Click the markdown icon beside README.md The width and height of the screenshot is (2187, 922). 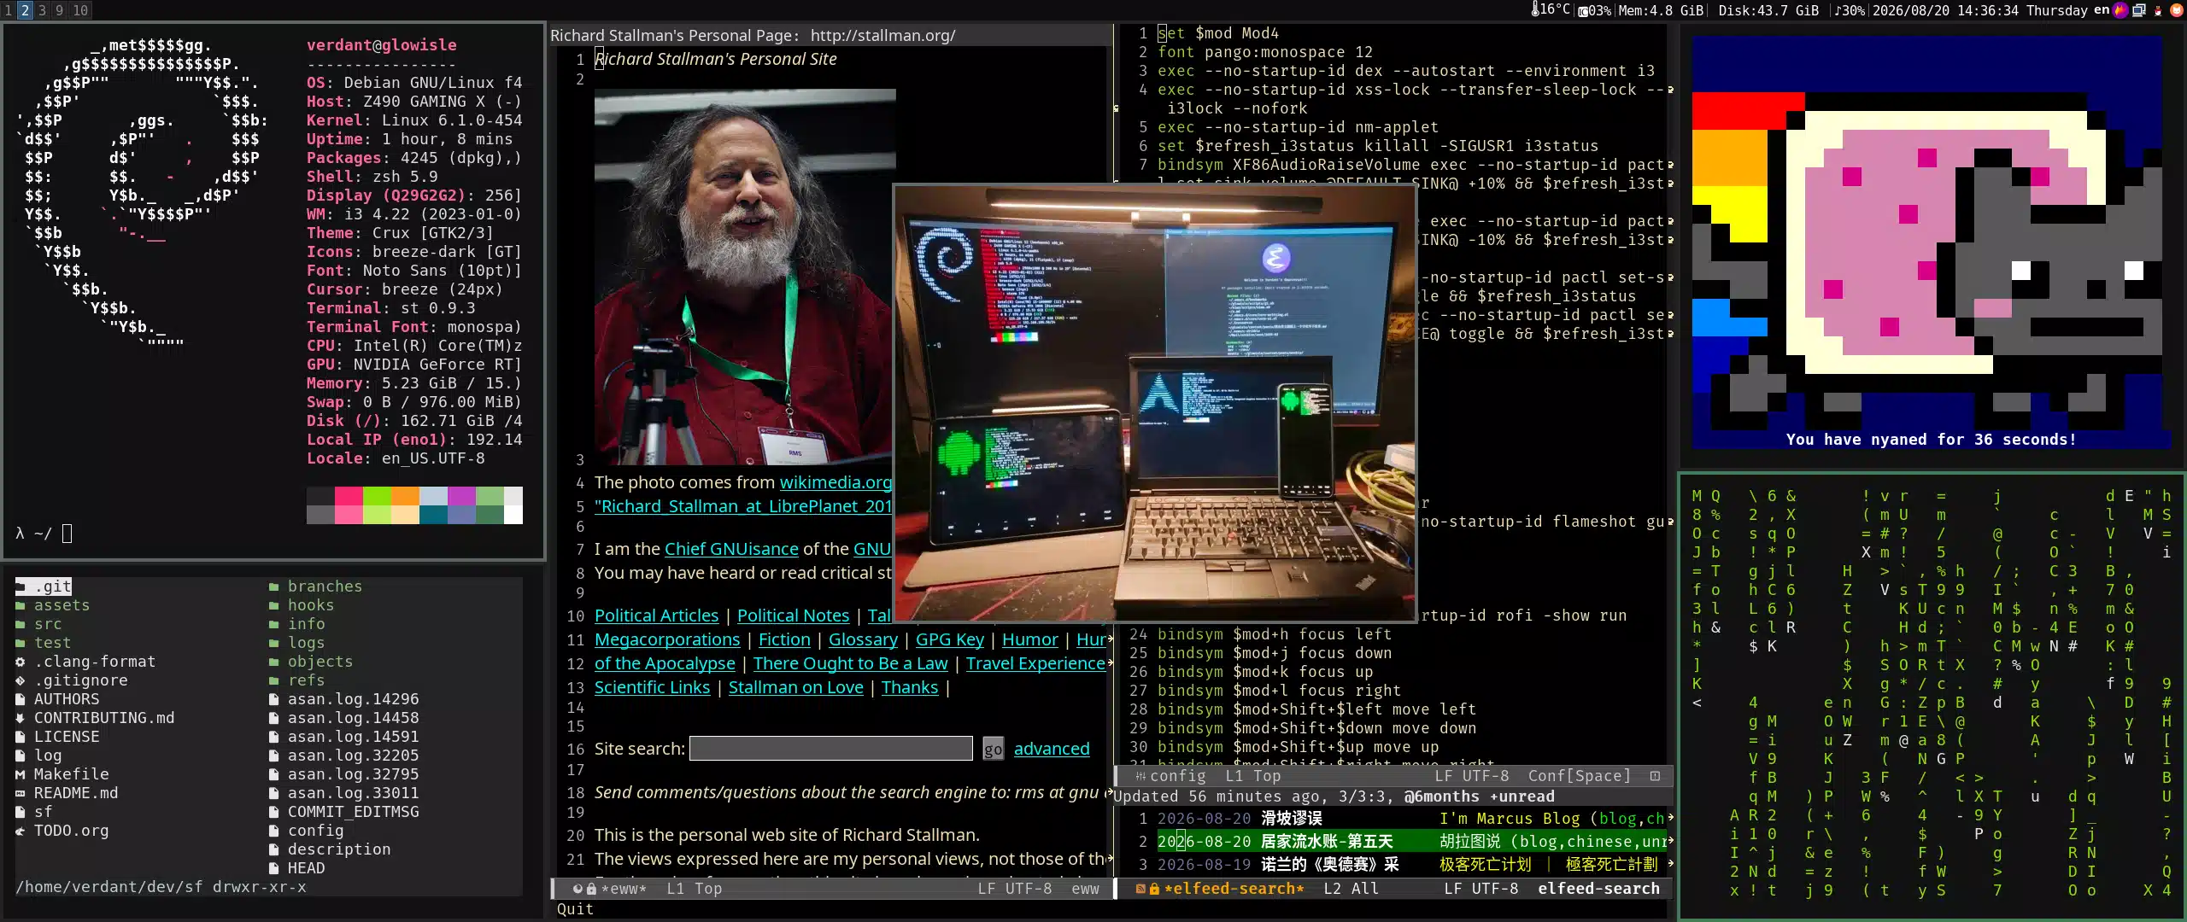(21, 793)
